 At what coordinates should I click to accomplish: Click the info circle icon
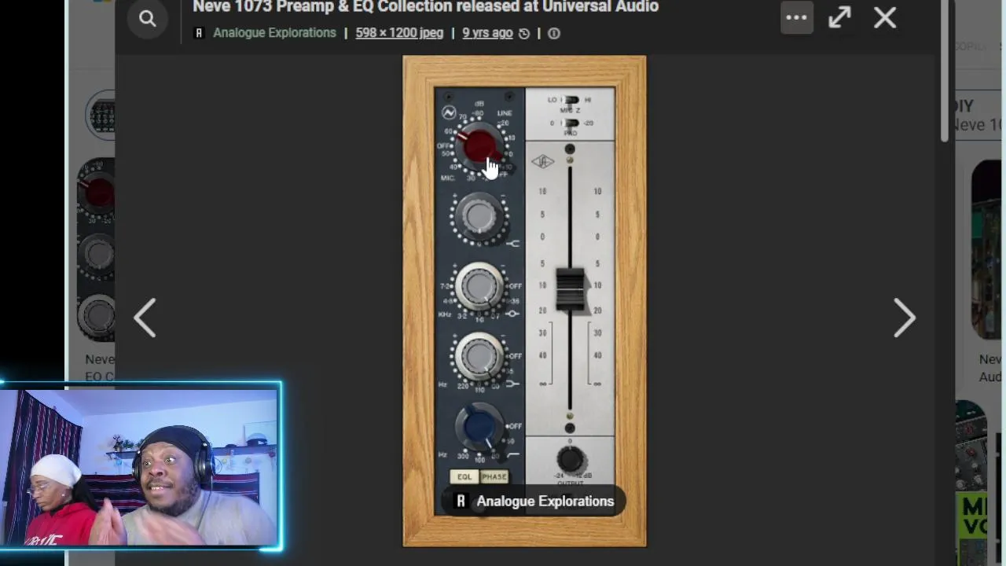click(554, 33)
